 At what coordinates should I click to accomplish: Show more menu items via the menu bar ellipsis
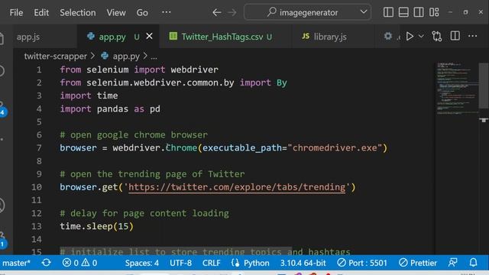click(167, 12)
